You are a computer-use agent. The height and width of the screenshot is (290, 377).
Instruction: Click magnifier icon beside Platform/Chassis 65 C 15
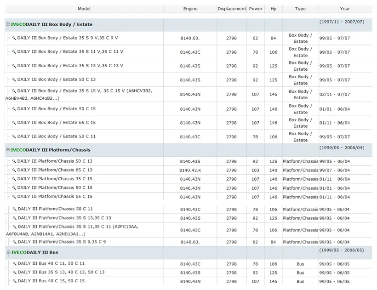click(x=14, y=197)
